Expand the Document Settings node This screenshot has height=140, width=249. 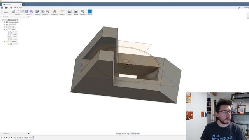click(x=4, y=22)
